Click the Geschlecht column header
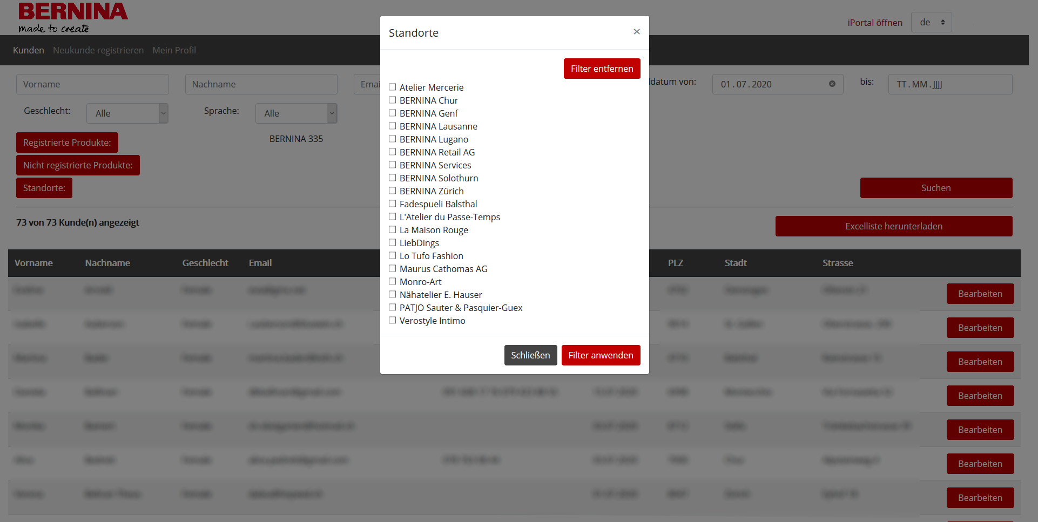Viewport: 1038px width, 522px height. (x=205, y=263)
